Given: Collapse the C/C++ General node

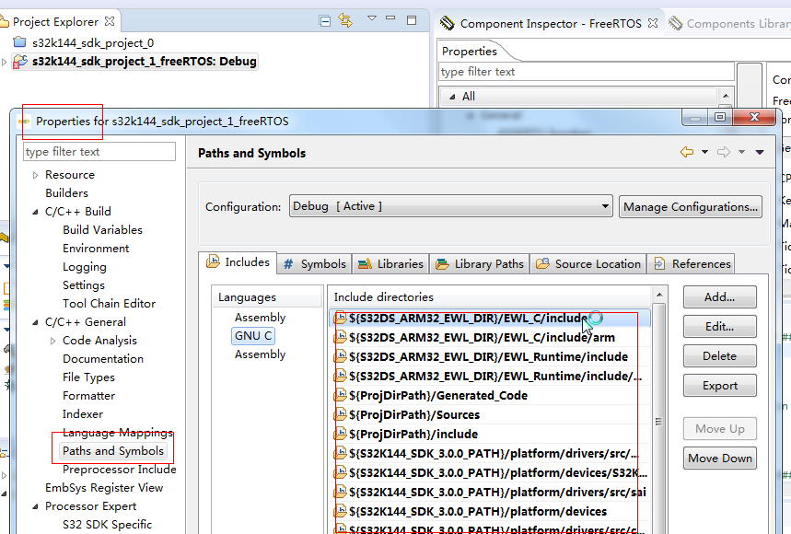Looking at the screenshot, I should tap(35, 322).
